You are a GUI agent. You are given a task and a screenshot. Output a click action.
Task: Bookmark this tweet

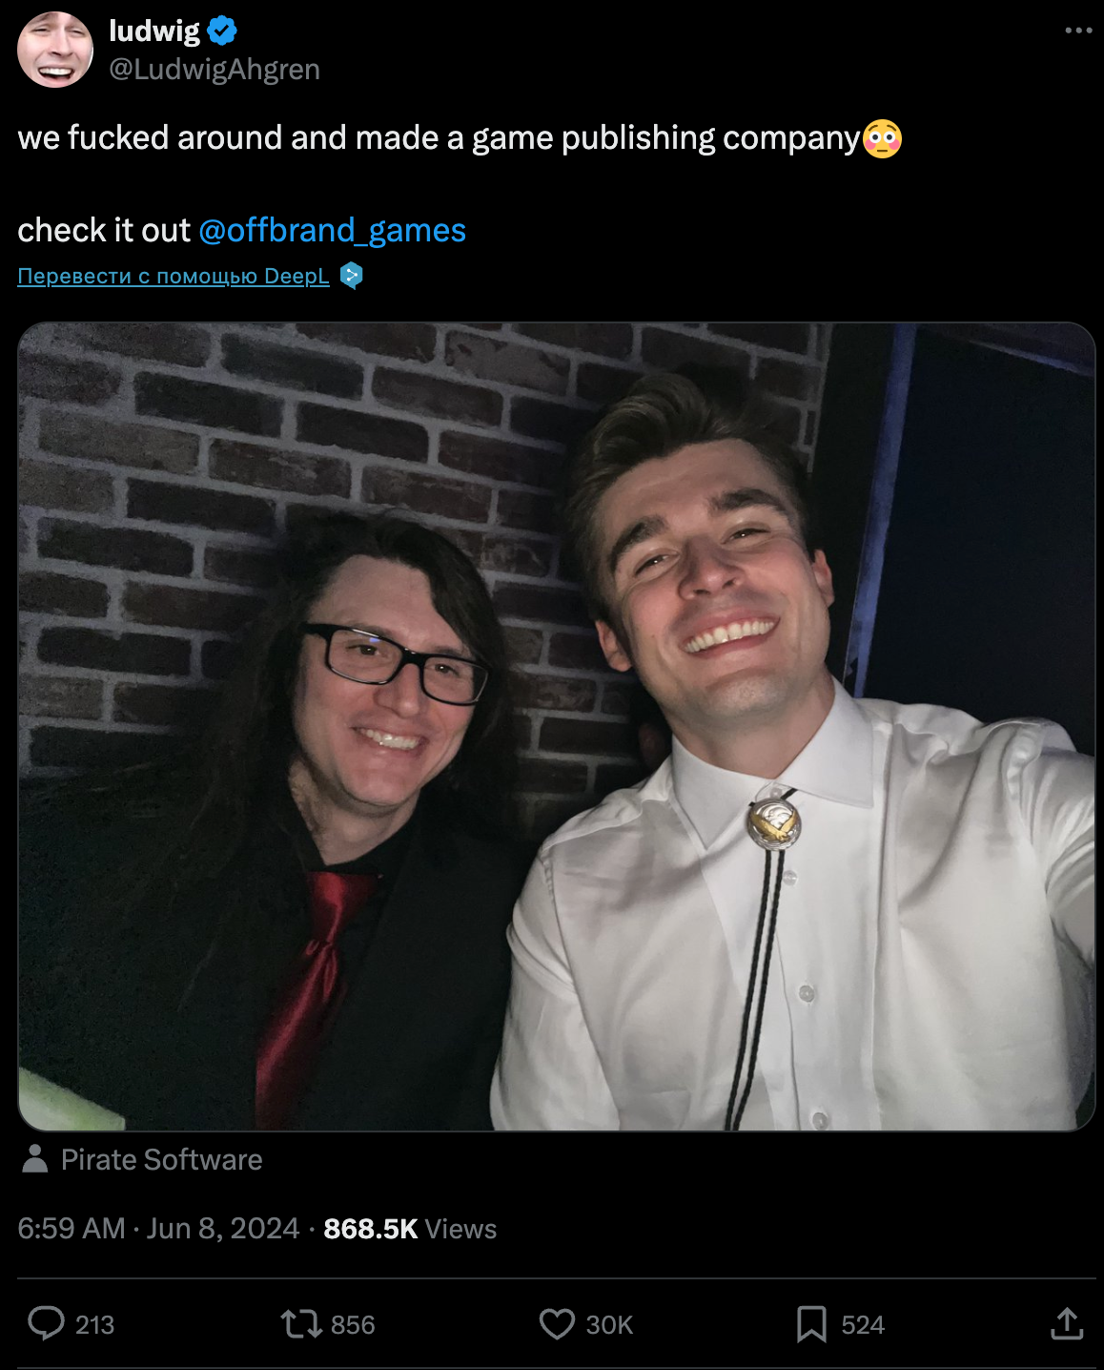click(811, 1324)
